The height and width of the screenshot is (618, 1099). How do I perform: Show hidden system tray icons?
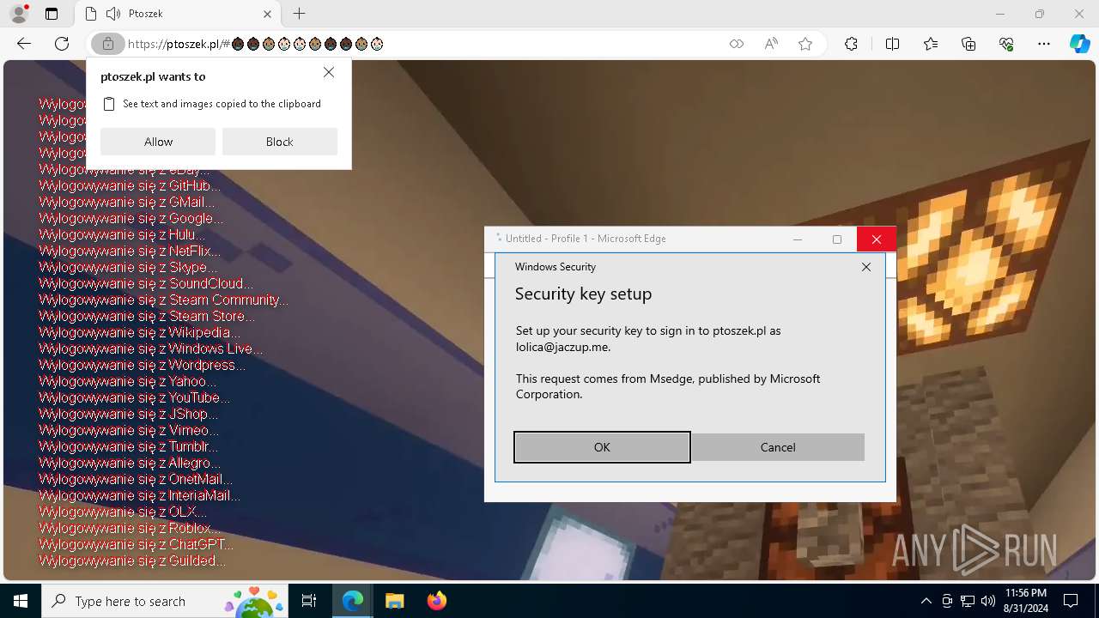click(926, 601)
